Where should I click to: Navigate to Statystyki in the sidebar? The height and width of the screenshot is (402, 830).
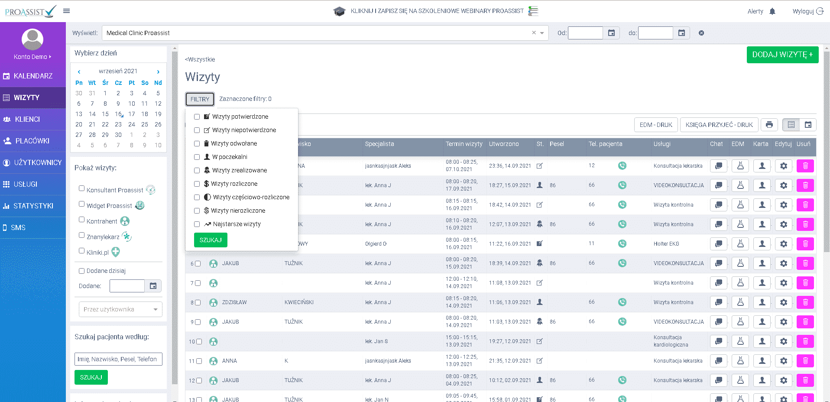tap(33, 206)
